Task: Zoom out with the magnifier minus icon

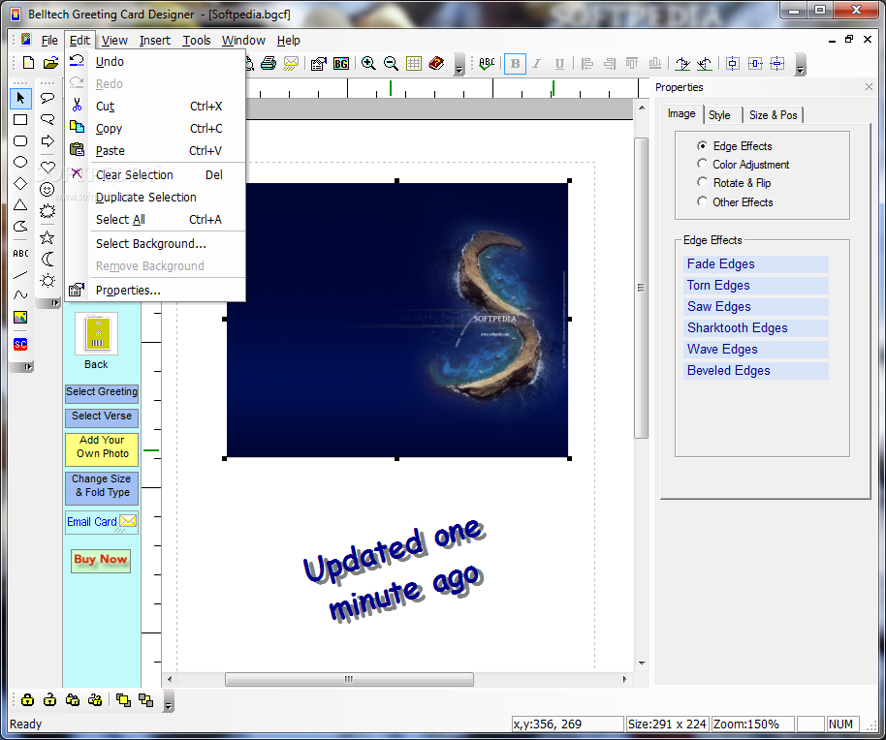Action: 391,63
